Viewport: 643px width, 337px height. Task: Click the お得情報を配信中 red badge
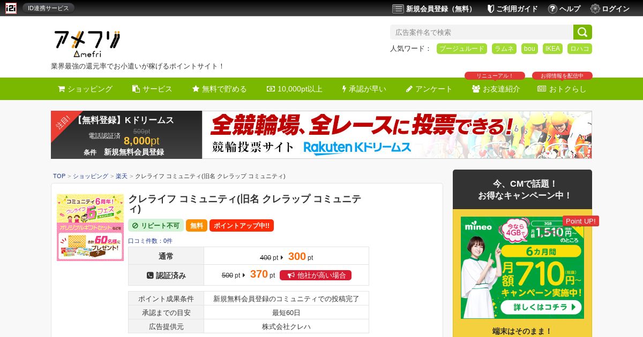[562, 76]
